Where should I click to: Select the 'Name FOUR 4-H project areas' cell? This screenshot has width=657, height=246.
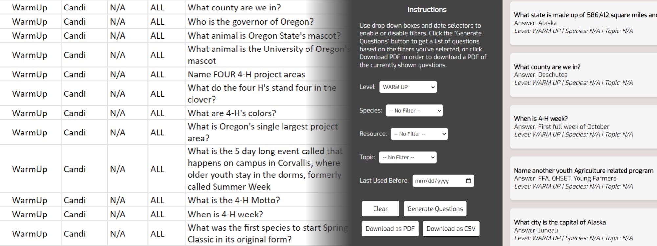pos(246,74)
